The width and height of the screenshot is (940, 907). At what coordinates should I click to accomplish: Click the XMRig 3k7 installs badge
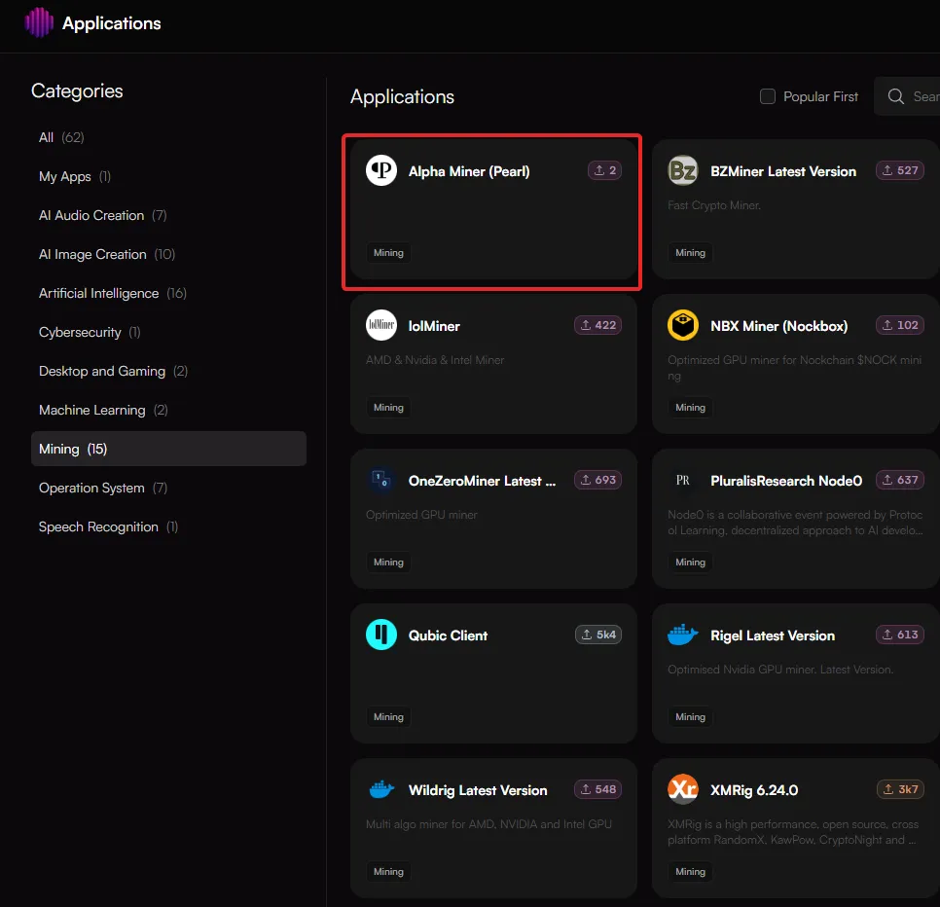pos(900,789)
